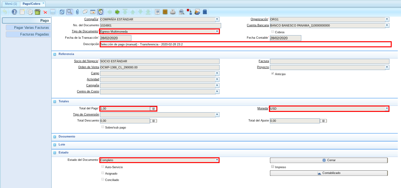401x188 pixels.
Task: Check the Conciliado checkbox
Action: coord(103,179)
